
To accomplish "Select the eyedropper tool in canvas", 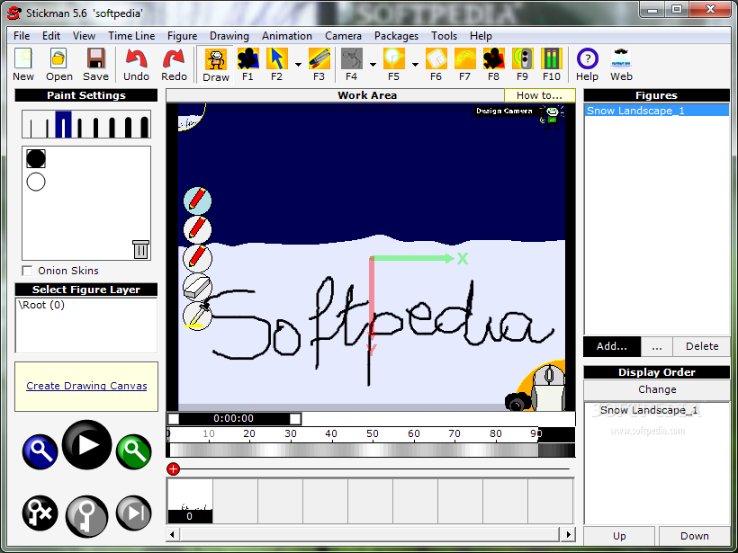I will coord(197,316).
